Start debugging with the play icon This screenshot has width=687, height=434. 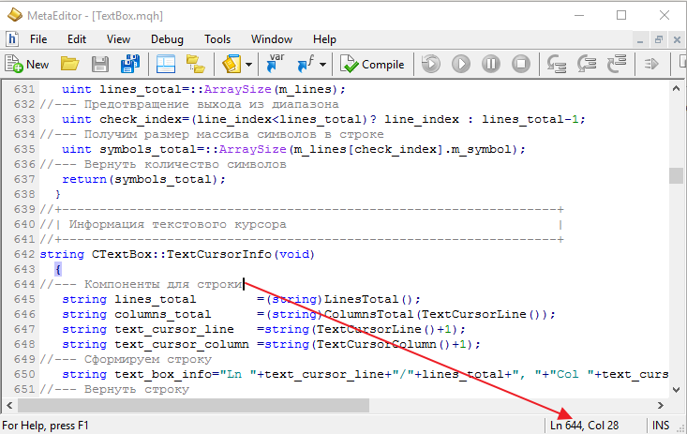pyautogui.click(x=461, y=64)
